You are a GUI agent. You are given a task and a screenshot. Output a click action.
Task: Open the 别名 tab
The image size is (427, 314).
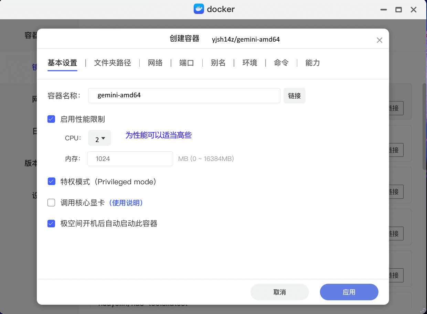pos(218,63)
